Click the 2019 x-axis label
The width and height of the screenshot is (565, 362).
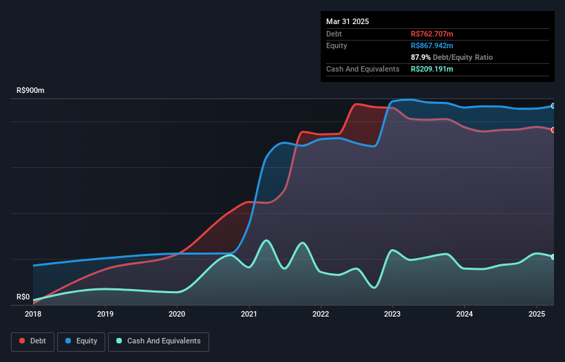(105, 314)
